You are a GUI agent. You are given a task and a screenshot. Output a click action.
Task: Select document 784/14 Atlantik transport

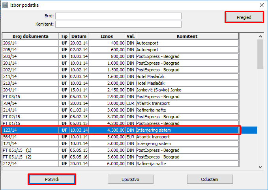120,103
